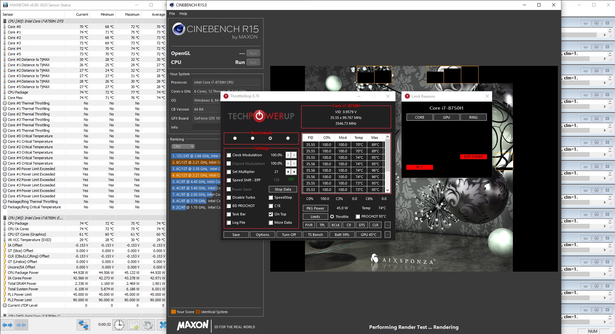Click the Cinebench Info input field

(207, 127)
